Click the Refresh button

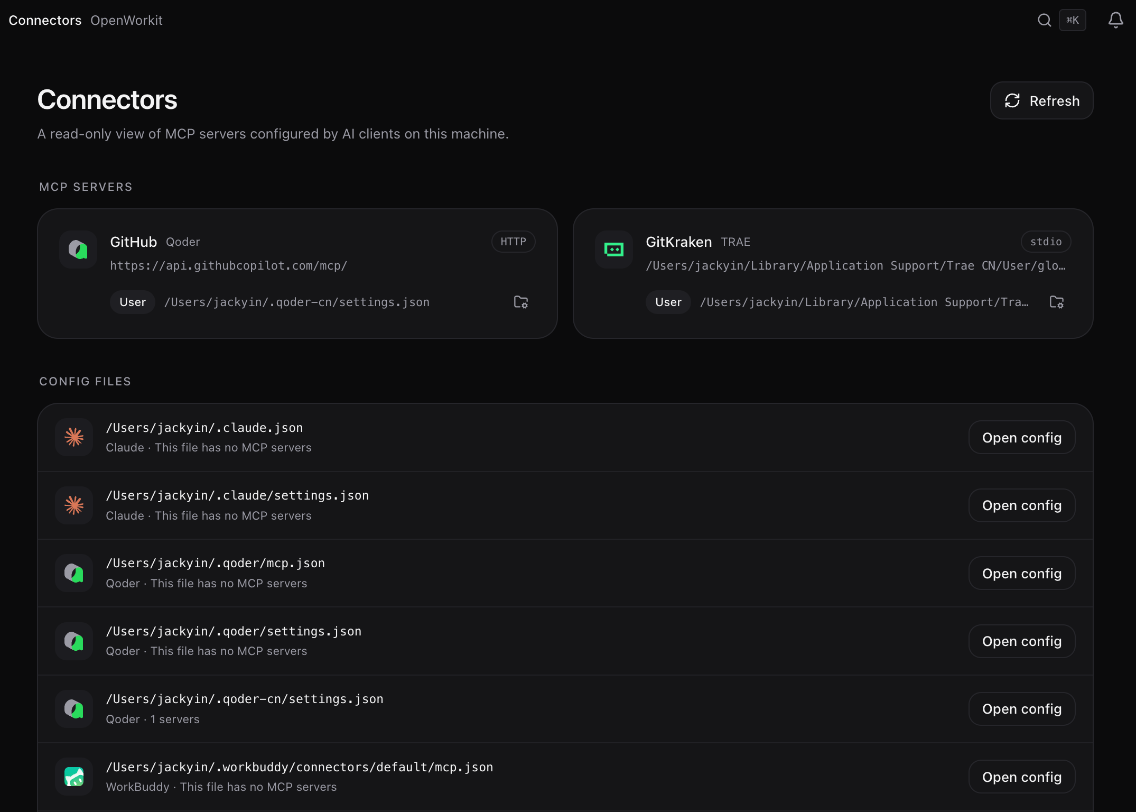1041,100
